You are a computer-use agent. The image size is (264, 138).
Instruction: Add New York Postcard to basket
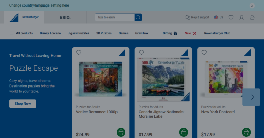[x=246, y=132]
